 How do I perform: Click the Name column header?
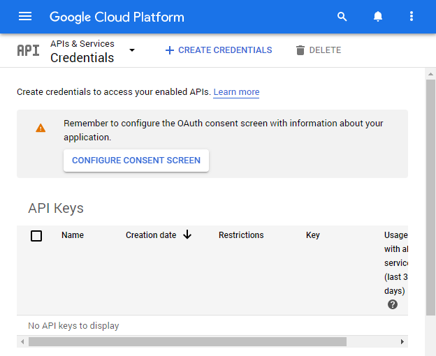tap(73, 235)
